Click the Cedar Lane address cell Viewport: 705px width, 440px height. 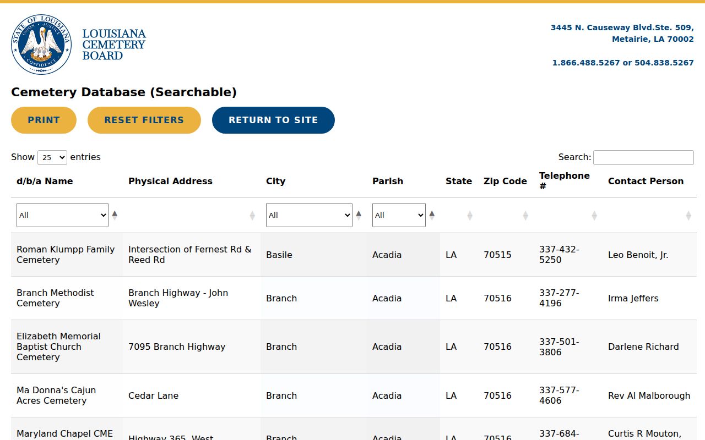click(x=192, y=395)
